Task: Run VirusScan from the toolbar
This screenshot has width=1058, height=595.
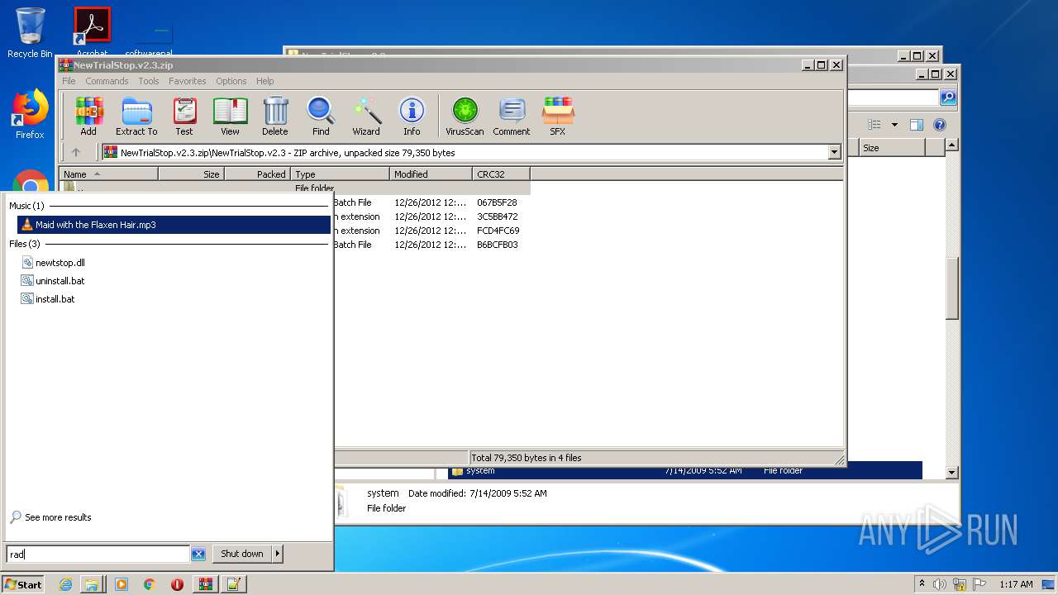Action: (465, 116)
